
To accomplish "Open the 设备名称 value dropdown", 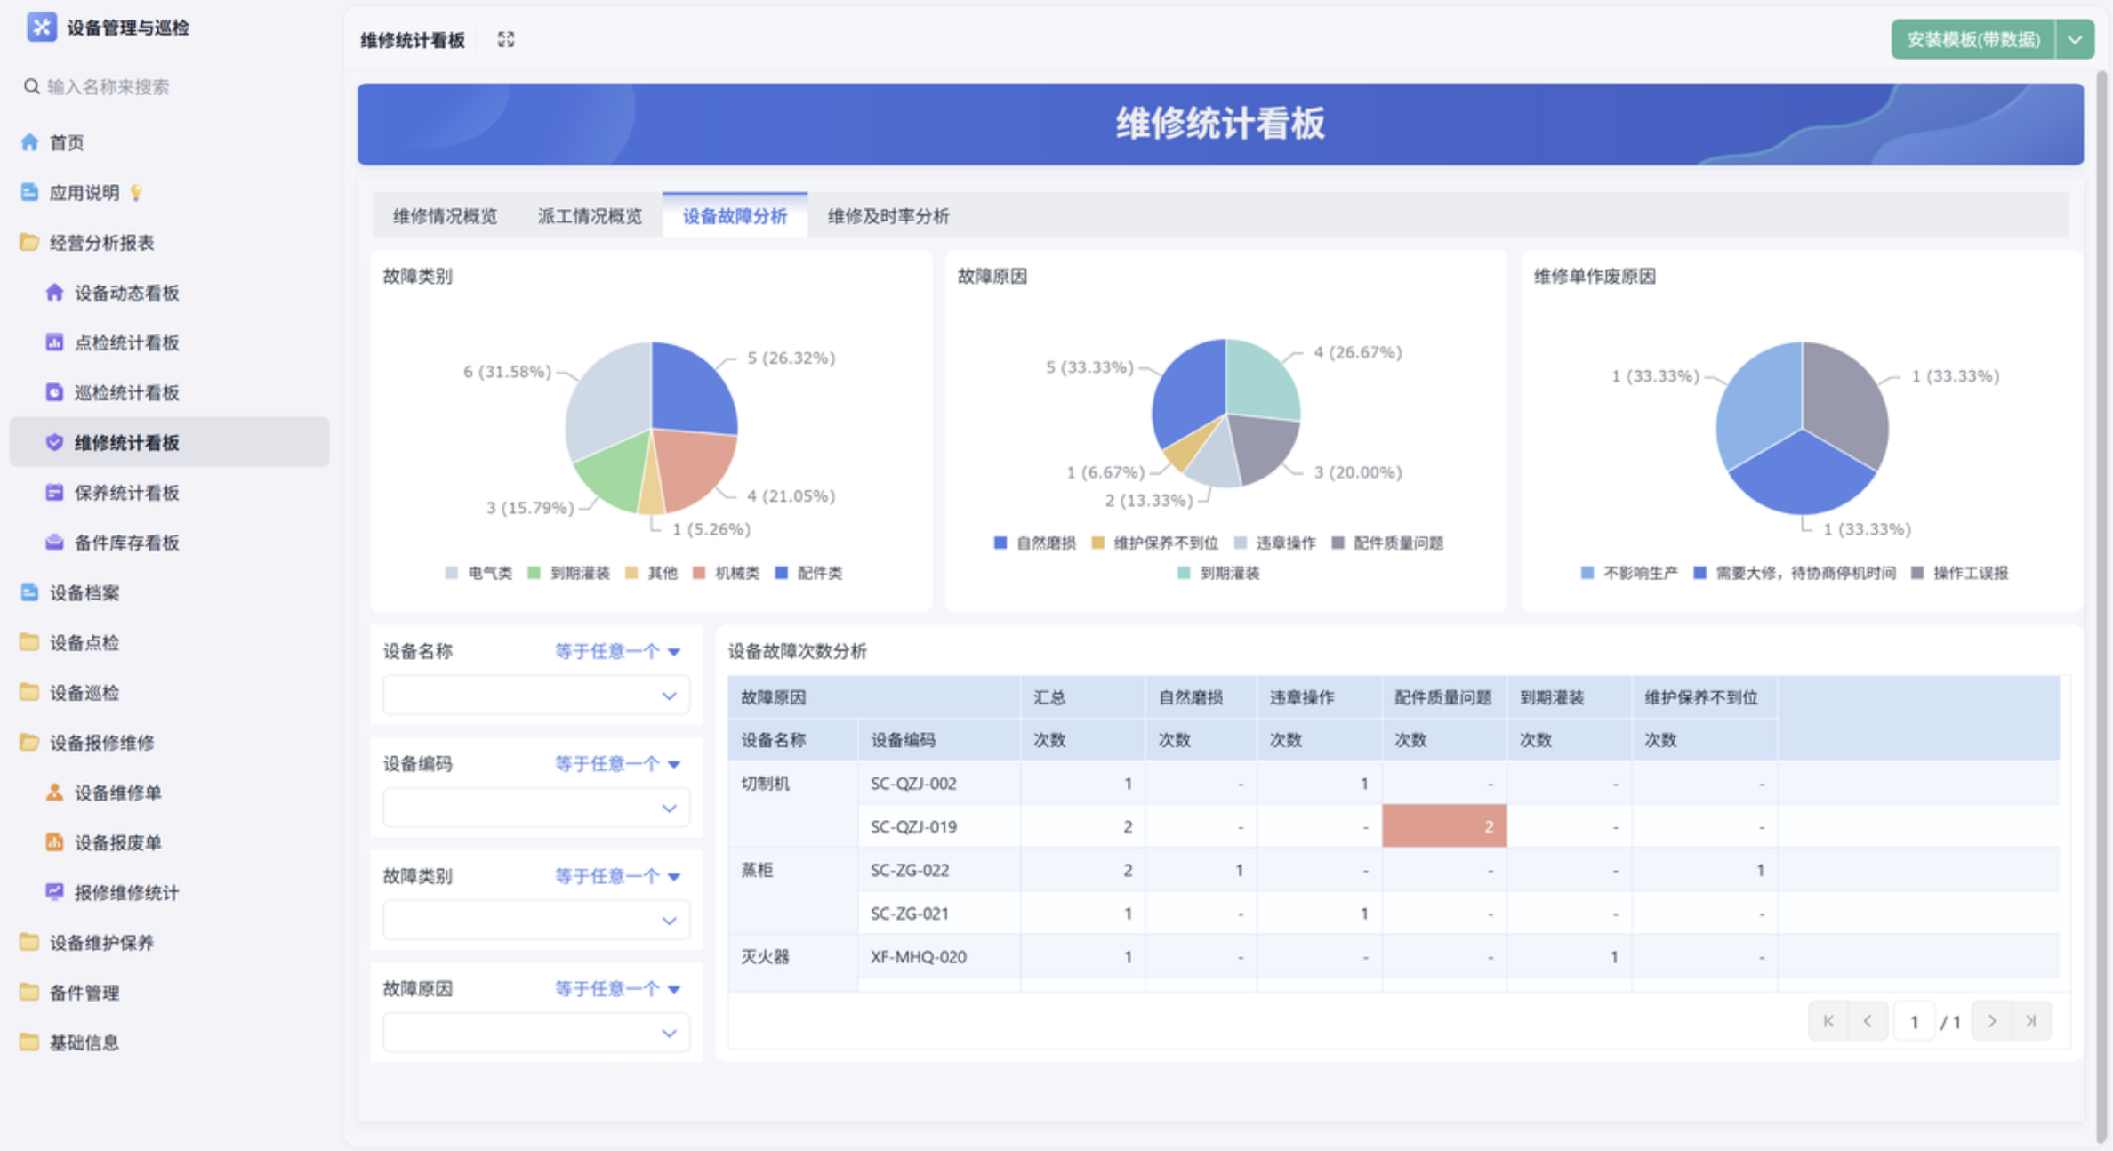I will click(536, 696).
